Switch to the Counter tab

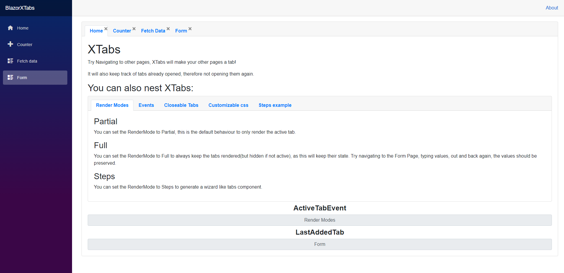coord(122,31)
